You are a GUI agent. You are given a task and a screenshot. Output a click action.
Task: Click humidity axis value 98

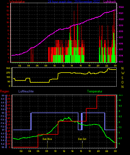pos(3,113)
